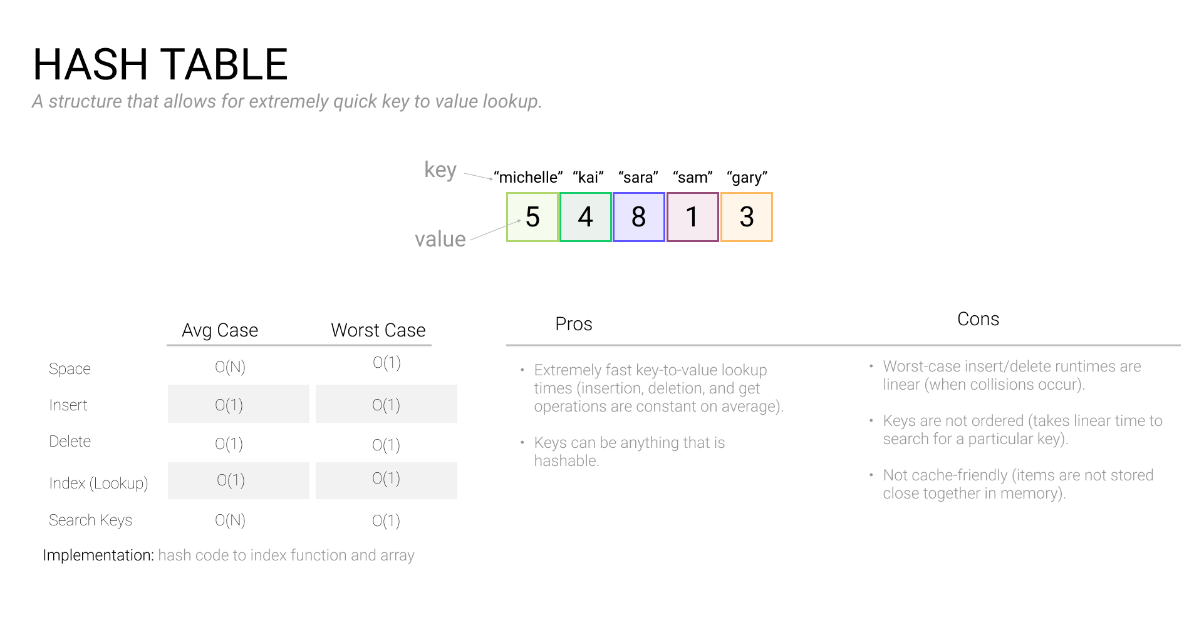Select the Avg Case column header
Image resolution: width=1199 pixels, height=643 pixels.
[x=220, y=330]
